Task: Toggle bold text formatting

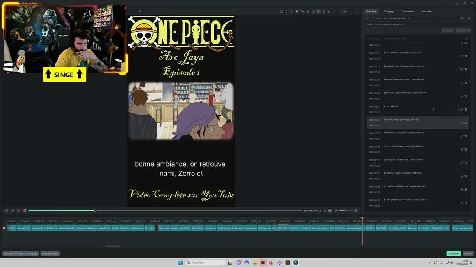Action: pyautogui.click(x=286, y=11)
